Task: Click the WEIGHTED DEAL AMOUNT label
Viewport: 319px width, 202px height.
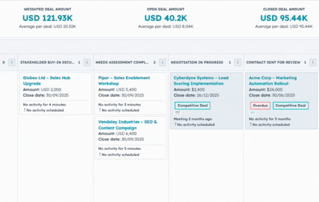Action: [x=47, y=9]
